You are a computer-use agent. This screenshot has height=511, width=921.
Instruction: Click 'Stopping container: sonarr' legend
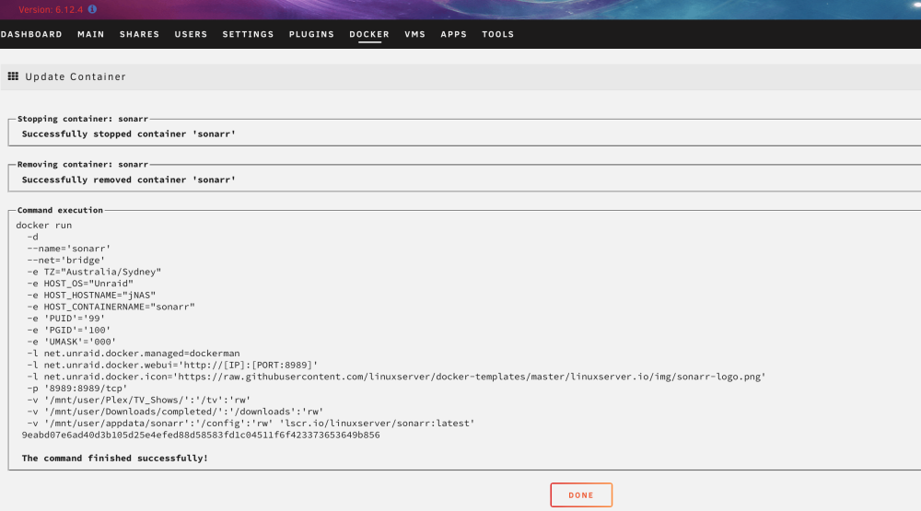pyautogui.click(x=83, y=119)
